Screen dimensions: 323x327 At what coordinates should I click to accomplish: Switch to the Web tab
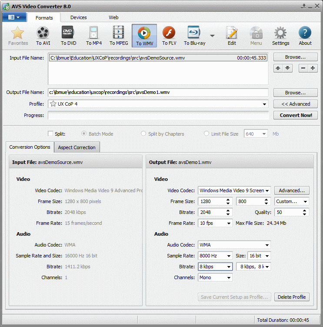(113, 17)
